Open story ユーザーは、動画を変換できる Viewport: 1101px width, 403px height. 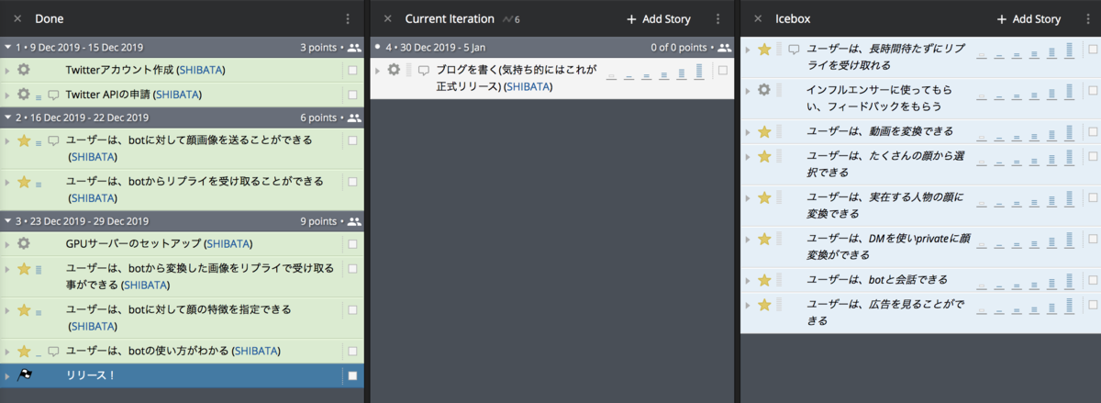[880, 131]
